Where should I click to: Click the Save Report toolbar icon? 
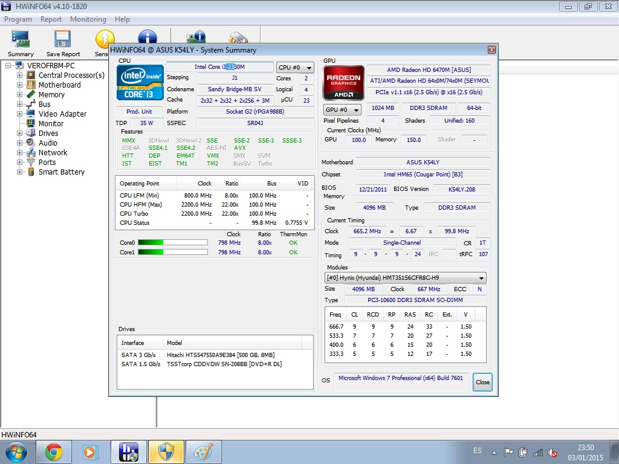point(63,43)
